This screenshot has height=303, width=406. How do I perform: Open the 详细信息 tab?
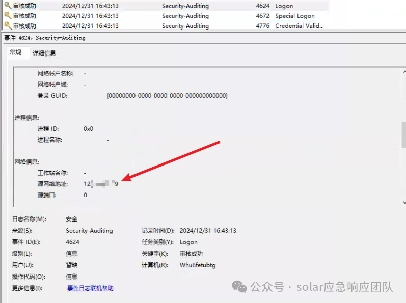coord(44,53)
